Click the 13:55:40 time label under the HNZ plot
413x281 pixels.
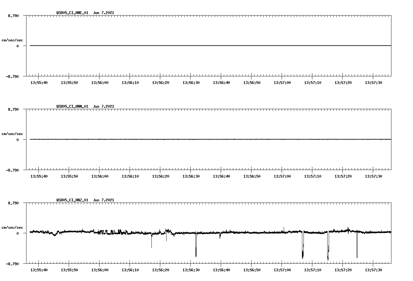pos(39,270)
